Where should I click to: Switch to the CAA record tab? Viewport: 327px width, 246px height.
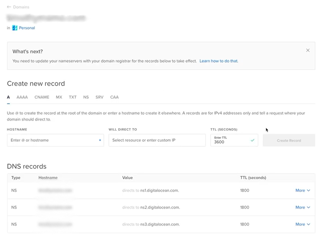tap(114, 97)
